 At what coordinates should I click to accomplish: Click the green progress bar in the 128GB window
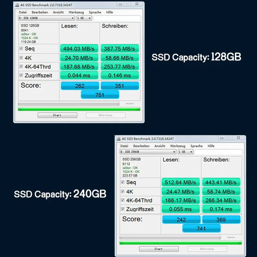79,109
